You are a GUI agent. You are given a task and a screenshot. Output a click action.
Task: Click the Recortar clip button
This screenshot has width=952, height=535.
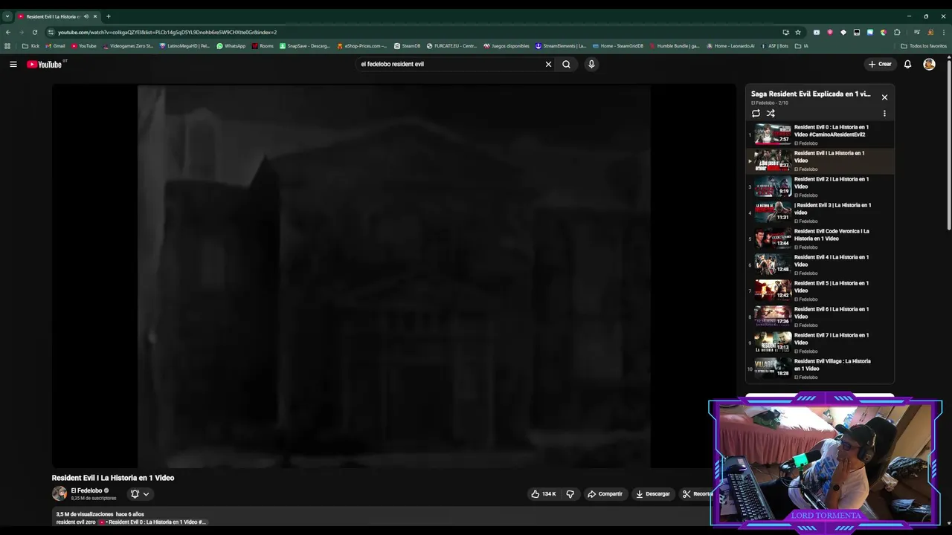697,493
